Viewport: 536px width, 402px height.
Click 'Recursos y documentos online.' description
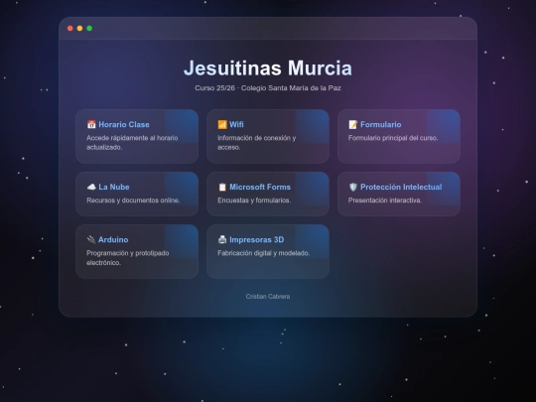(x=133, y=201)
